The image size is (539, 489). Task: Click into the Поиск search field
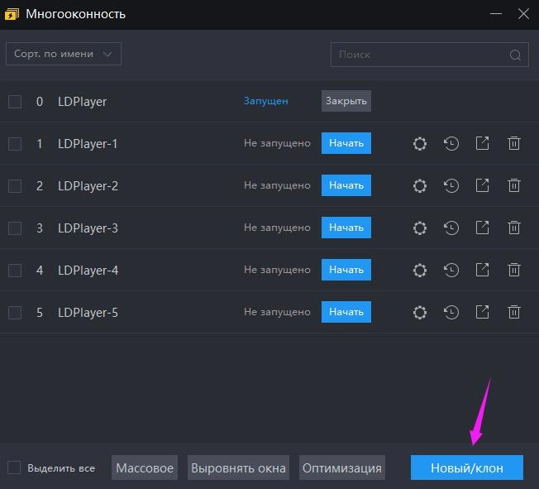420,55
